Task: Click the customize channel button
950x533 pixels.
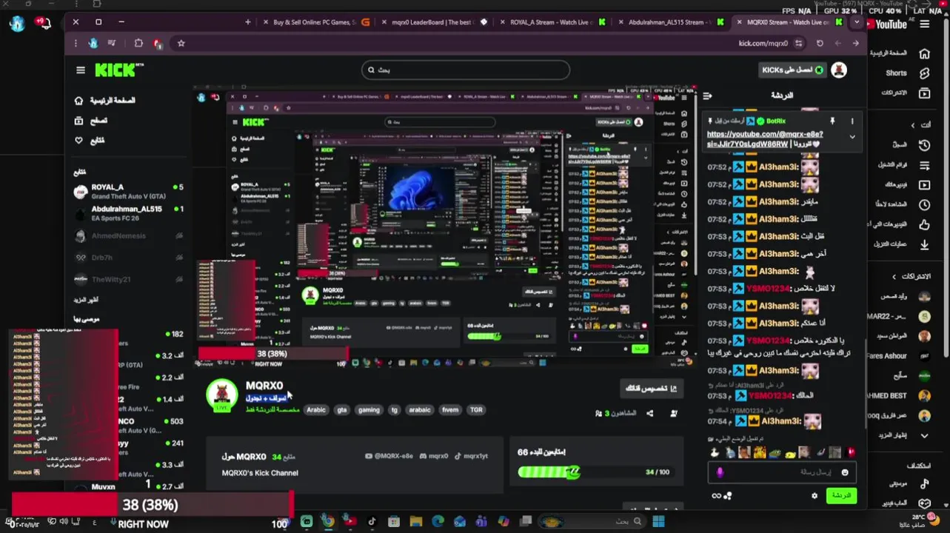Action: (x=652, y=388)
